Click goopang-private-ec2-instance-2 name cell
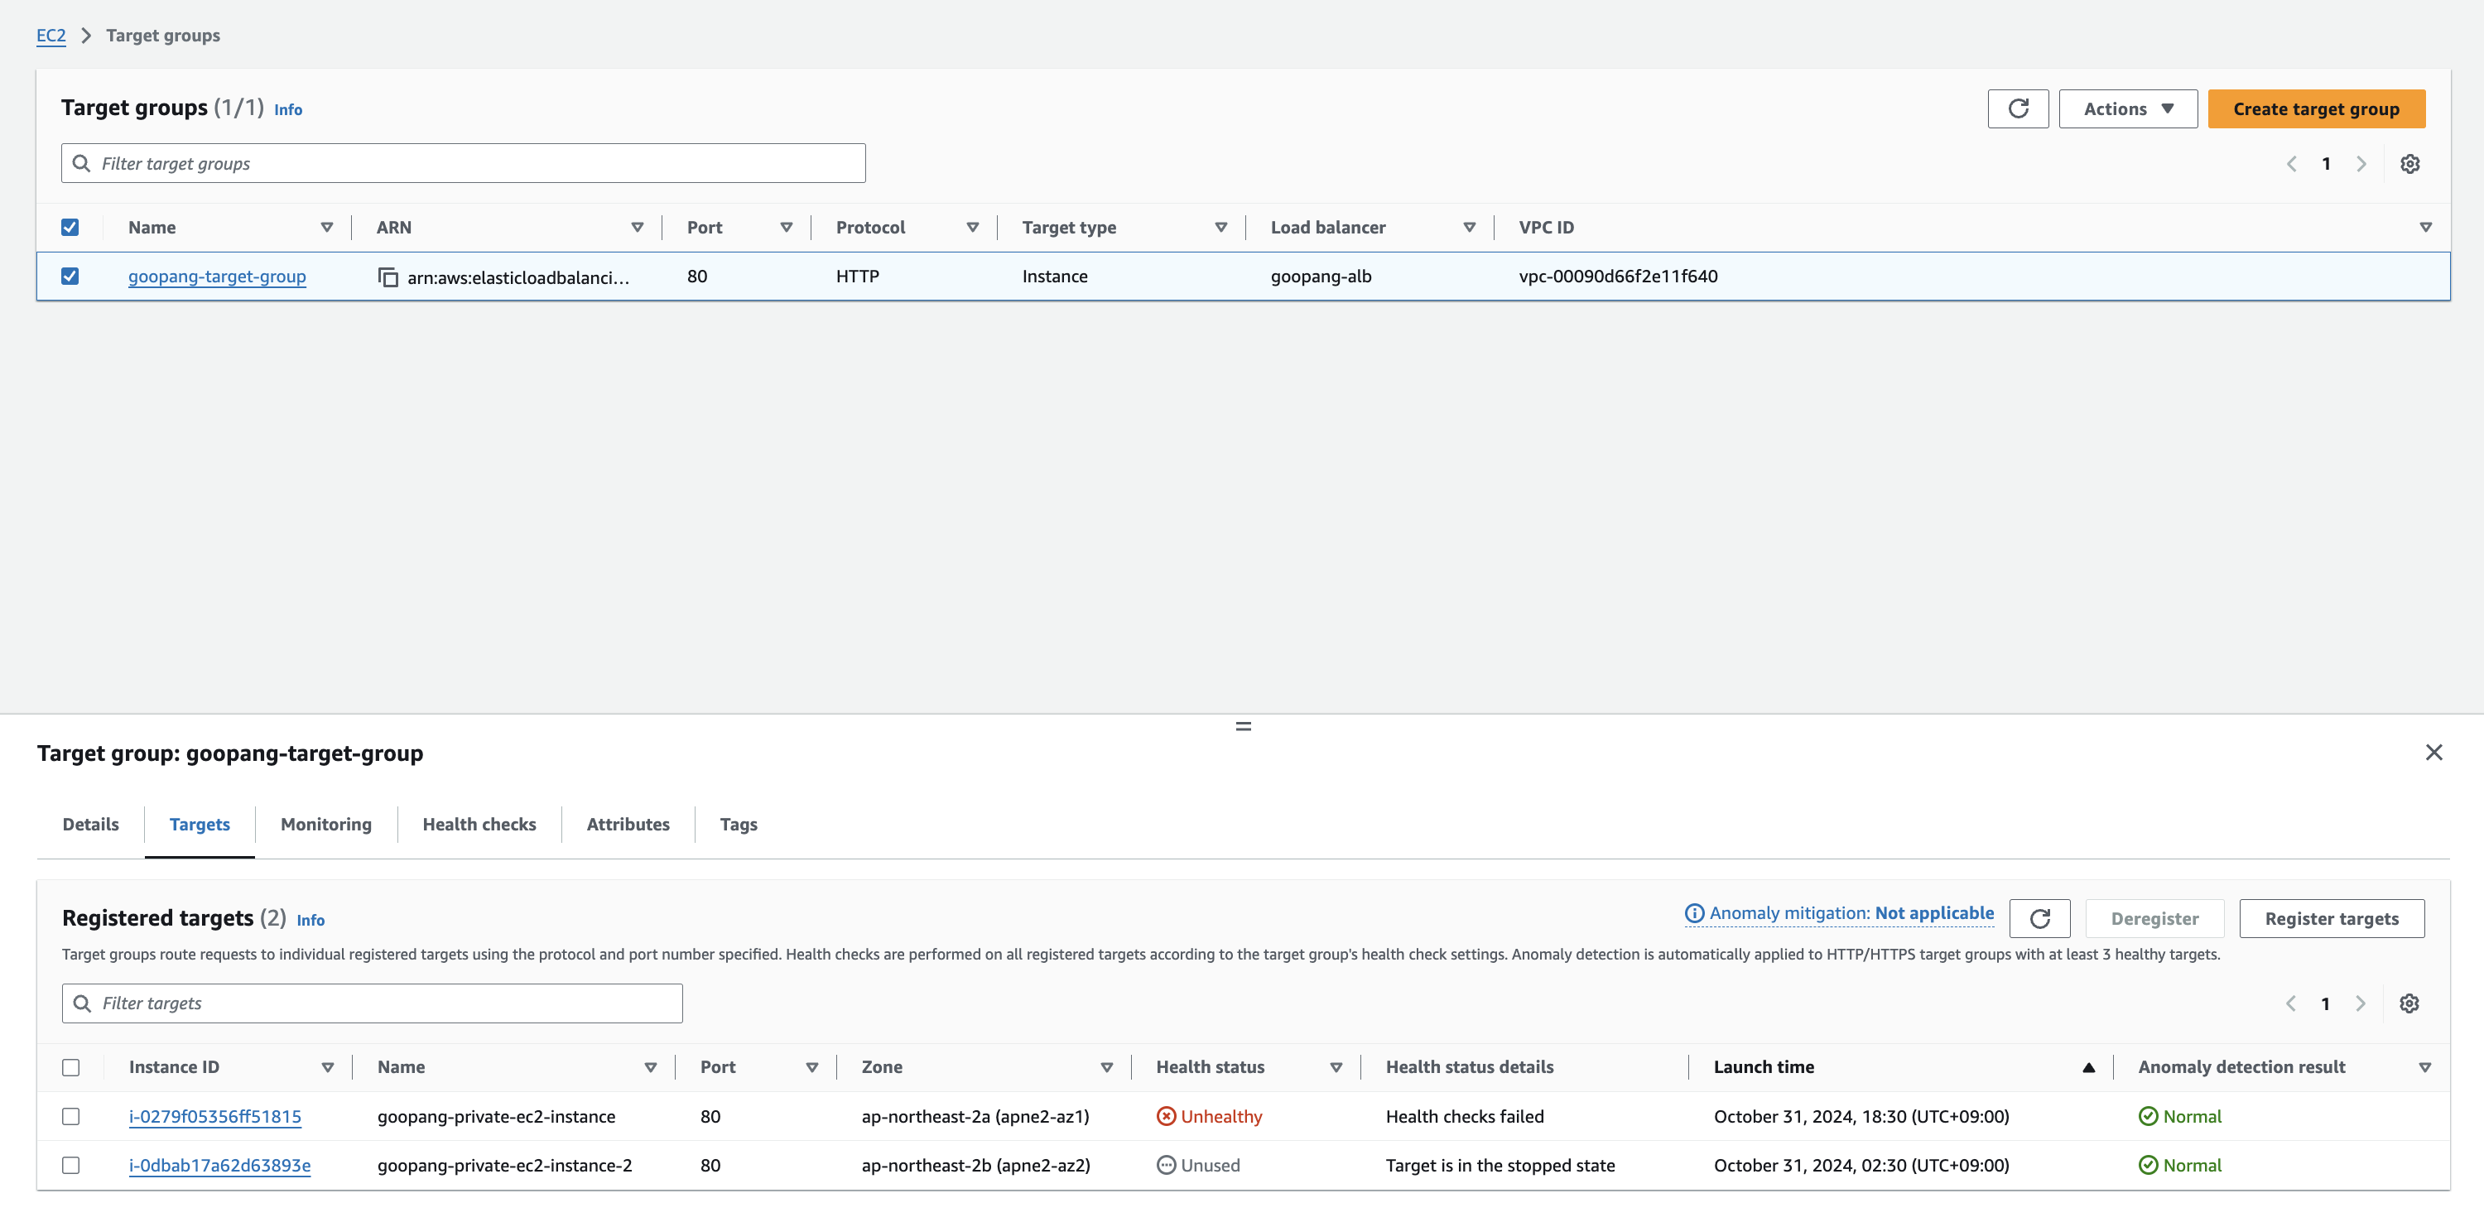Screen dimensions: 2484x1227 [x=504, y=1165]
